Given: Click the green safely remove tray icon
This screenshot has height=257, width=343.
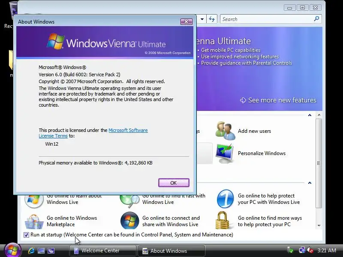Looking at the screenshot, I should tap(290, 250).
